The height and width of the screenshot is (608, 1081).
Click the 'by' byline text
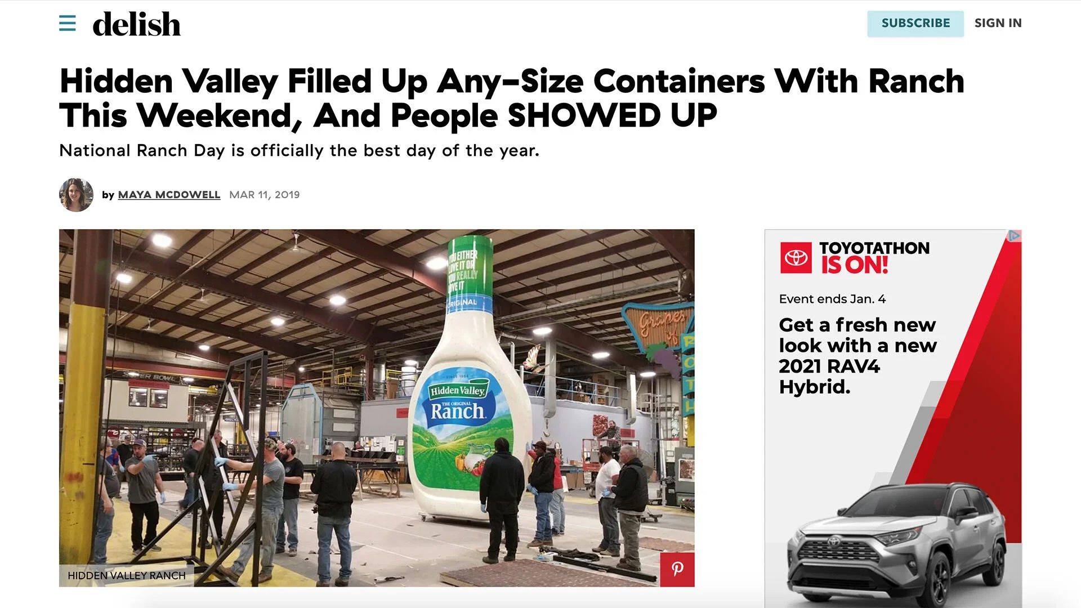[108, 195]
